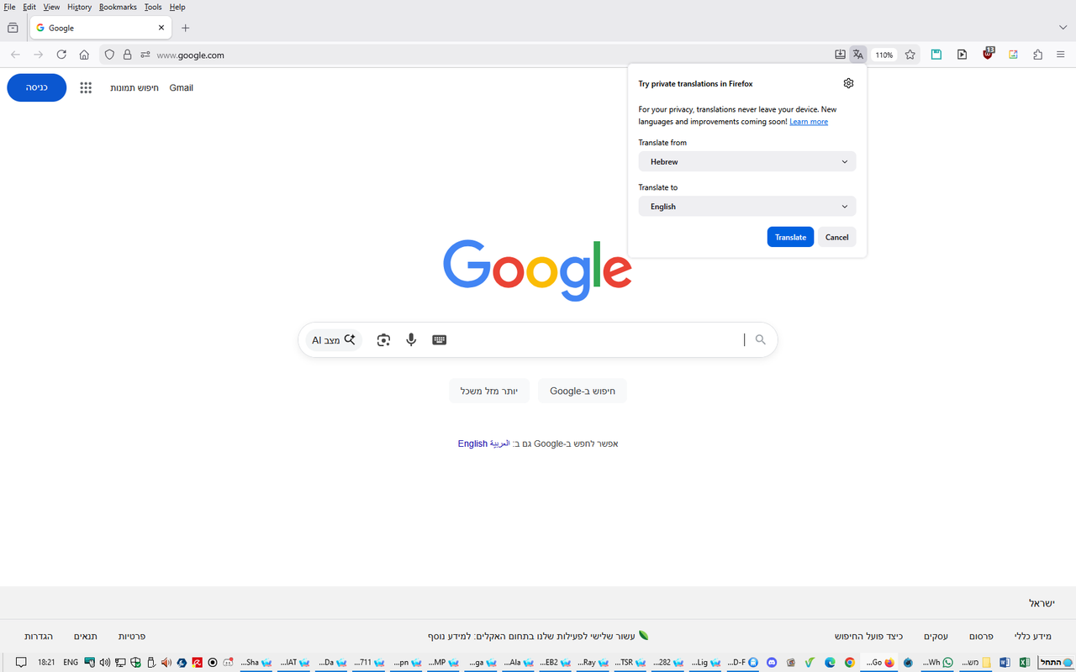This screenshot has width=1076, height=672.
Task: Click the install app icon in address bar
Action: click(x=840, y=55)
